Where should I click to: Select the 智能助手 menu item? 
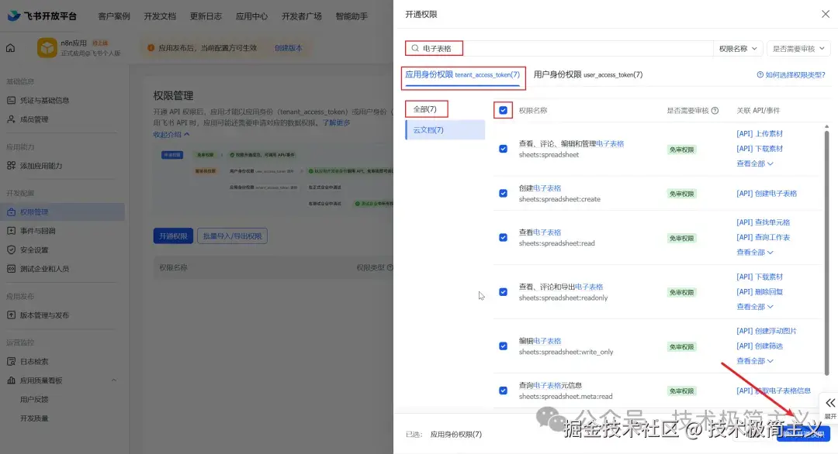351,15
